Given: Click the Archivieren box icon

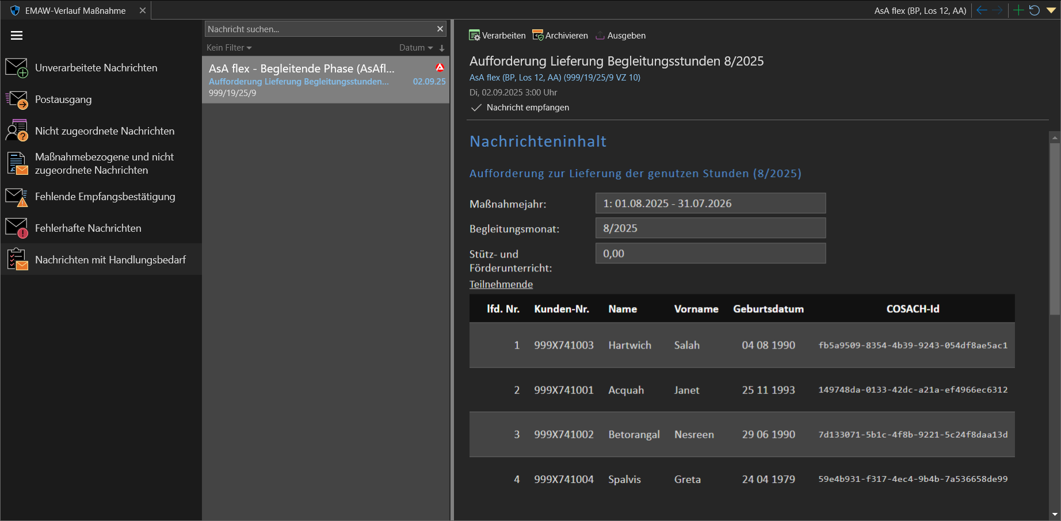Looking at the screenshot, I should [538, 36].
